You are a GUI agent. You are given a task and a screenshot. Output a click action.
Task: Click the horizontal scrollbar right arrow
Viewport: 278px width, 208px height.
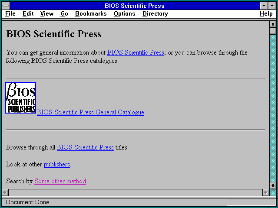265,192
